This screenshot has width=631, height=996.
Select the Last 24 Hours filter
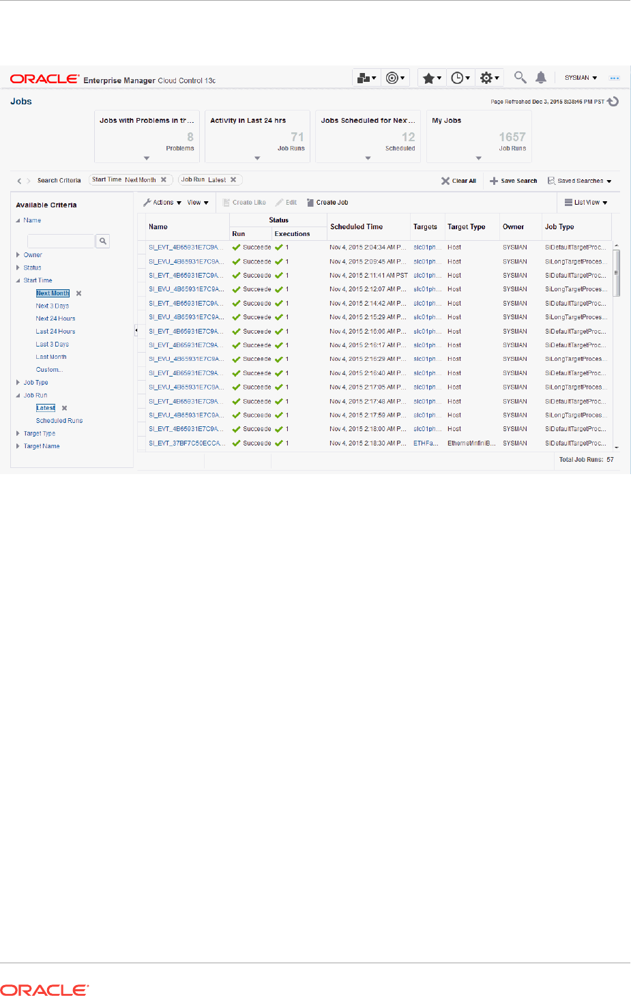click(x=55, y=332)
